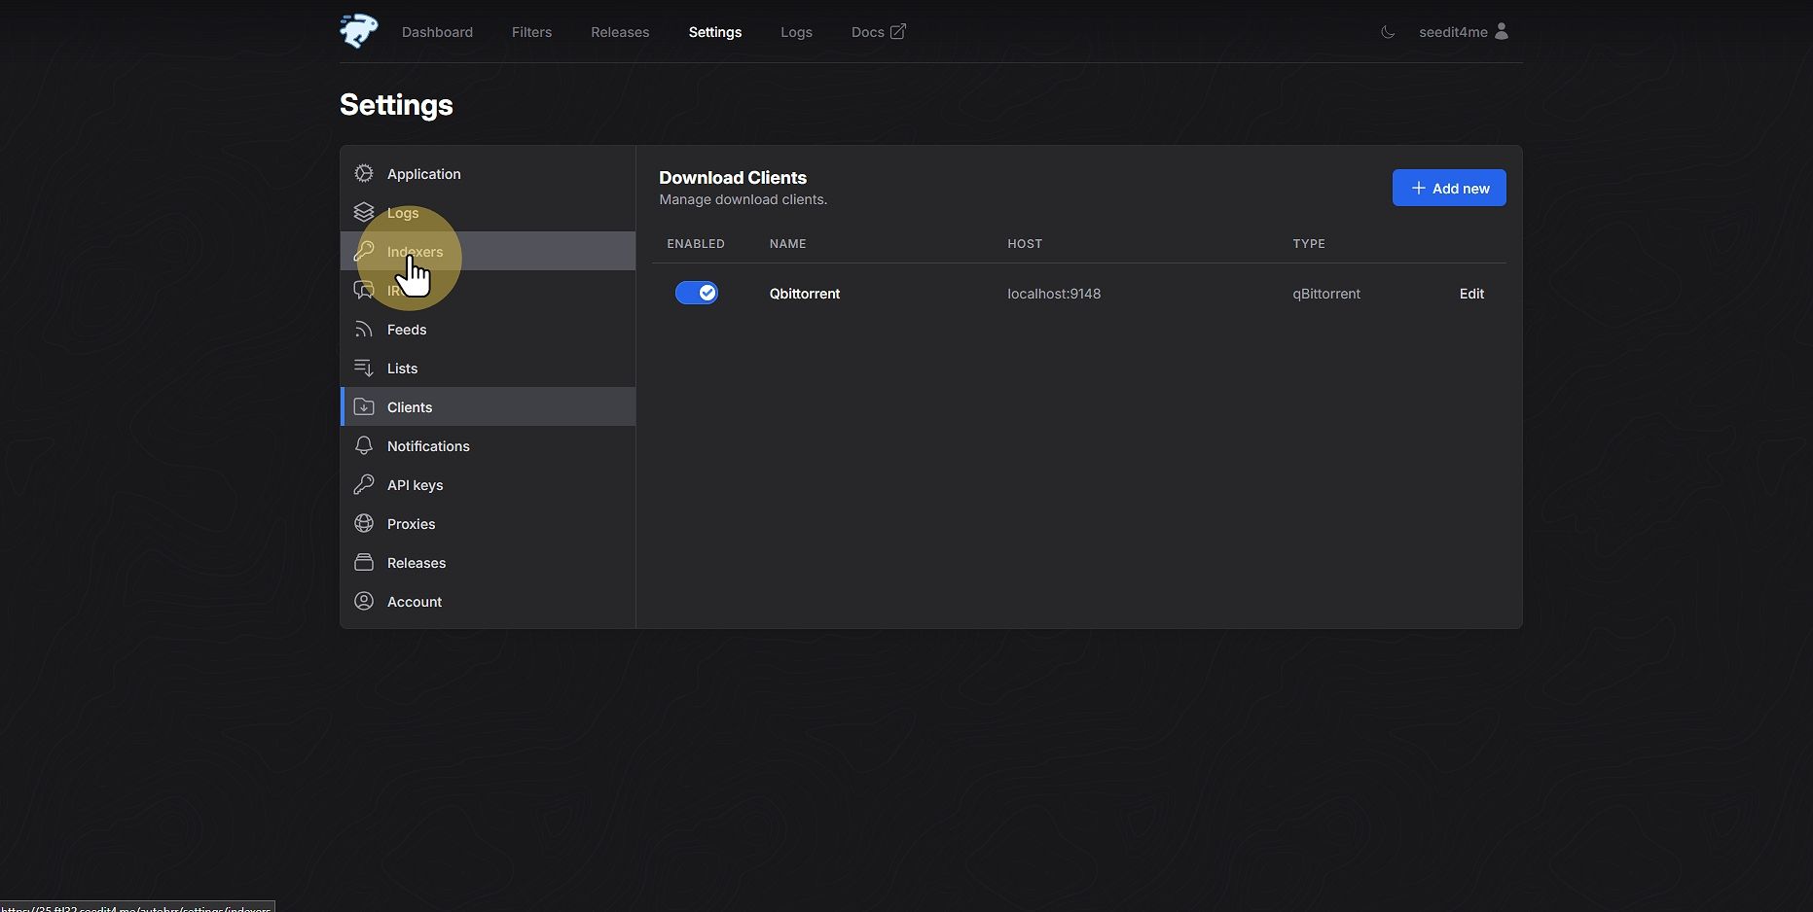Click the TYPE column header
The width and height of the screenshot is (1813, 912).
click(1309, 244)
